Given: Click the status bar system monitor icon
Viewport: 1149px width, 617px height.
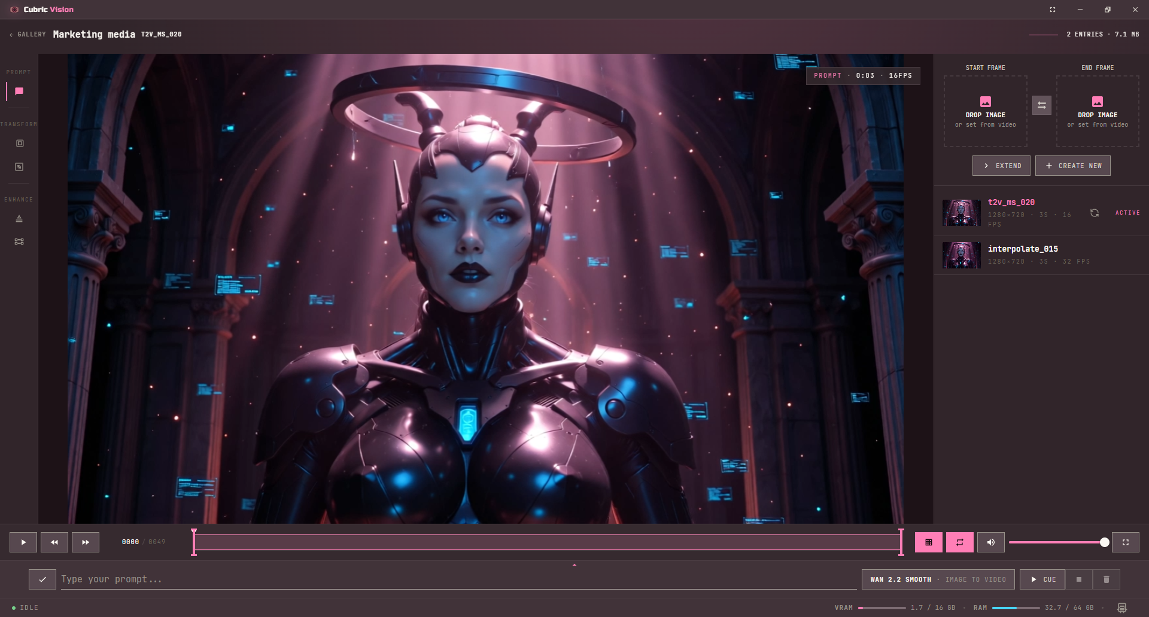Looking at the screenshot, I should pyautogui.click(x=1122, y=607).
